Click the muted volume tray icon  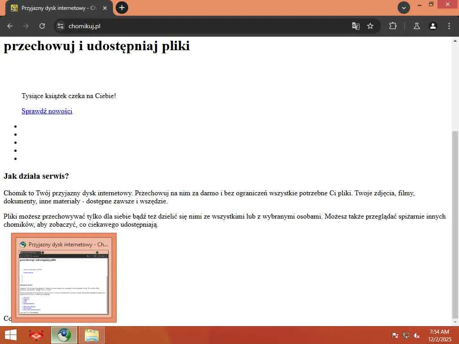416,335
